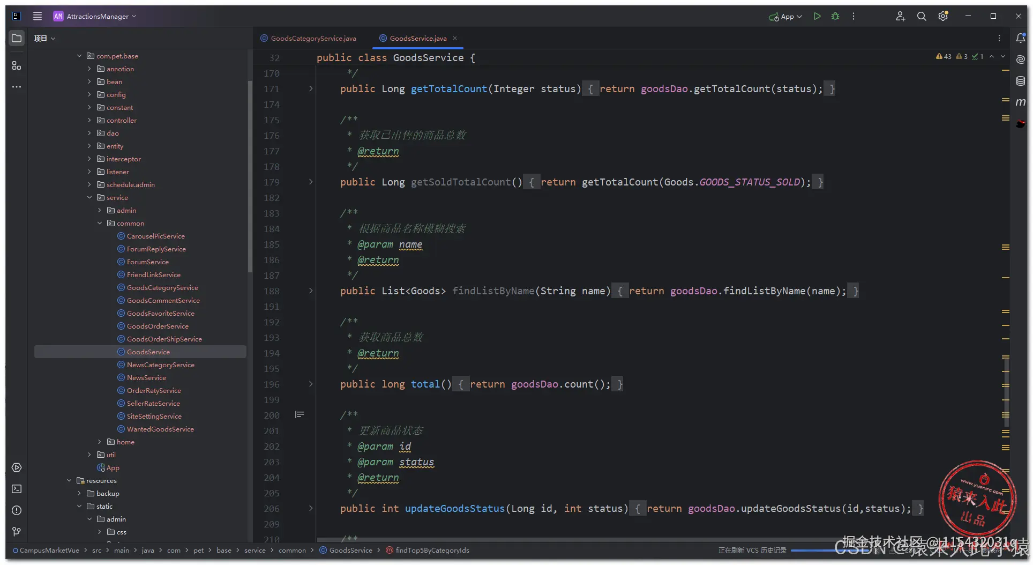Expand the entity package

(89, 146)
